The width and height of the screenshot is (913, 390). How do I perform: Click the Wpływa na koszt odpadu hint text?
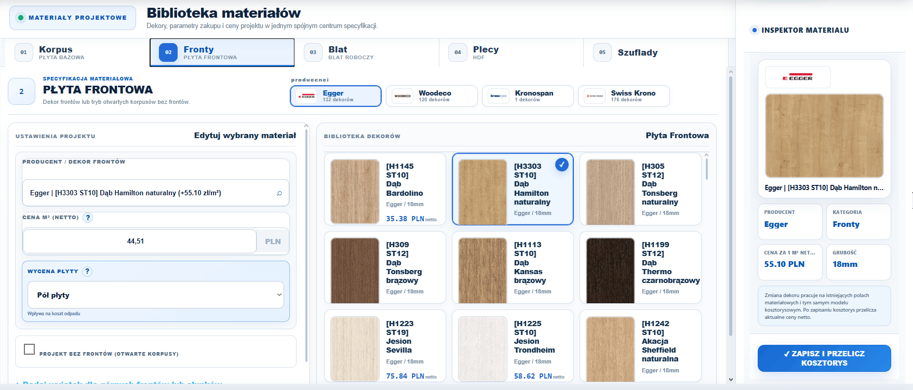pos(54,314)
